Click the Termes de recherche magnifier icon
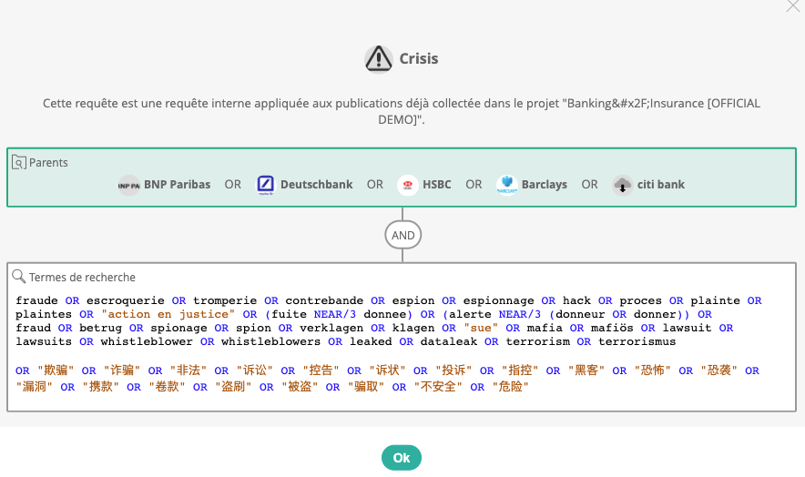Screen dimensions: 805x477 click(x=19, y=277)
